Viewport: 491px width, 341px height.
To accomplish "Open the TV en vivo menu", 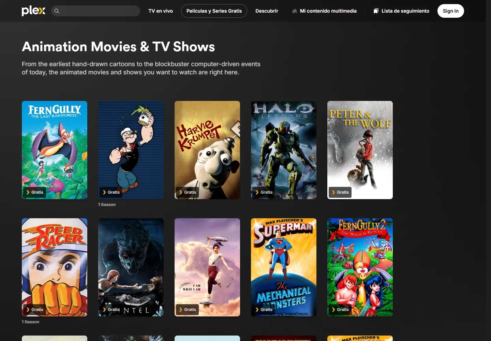I will 161,11.
